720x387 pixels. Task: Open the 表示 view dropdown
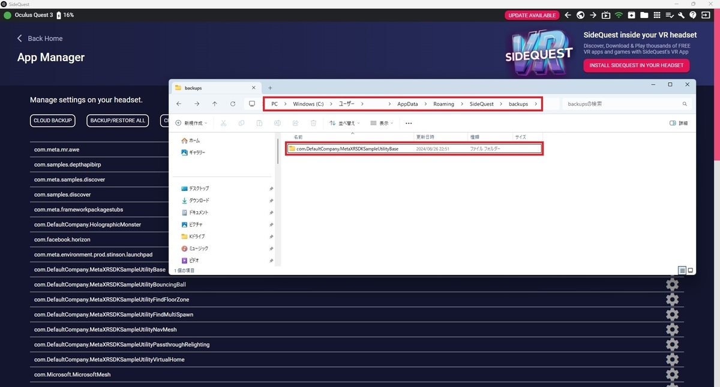click(381, 123)
